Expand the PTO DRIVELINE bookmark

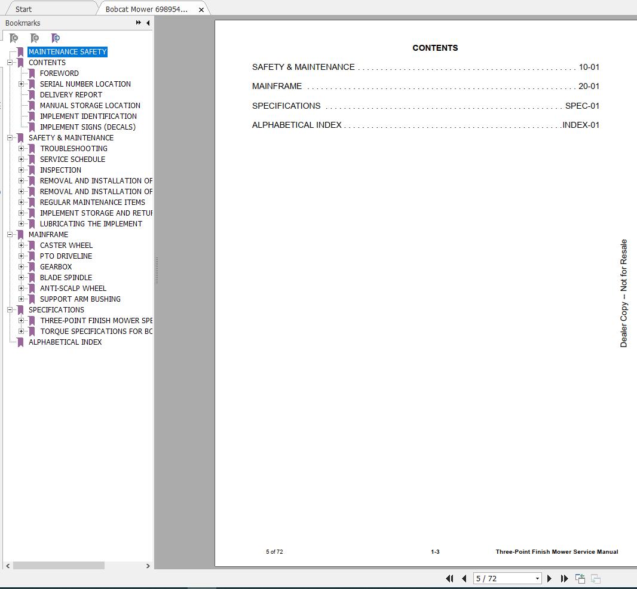21,256
